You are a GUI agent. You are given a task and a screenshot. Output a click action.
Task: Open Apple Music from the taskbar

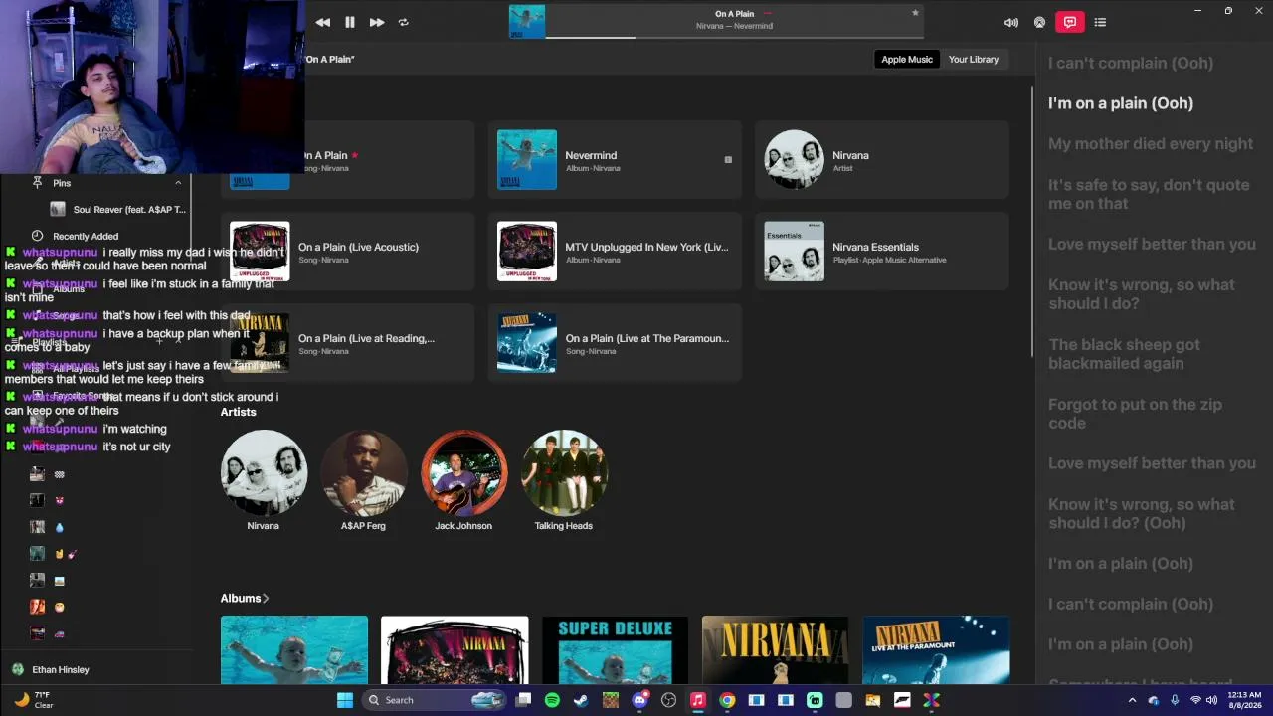698,700
